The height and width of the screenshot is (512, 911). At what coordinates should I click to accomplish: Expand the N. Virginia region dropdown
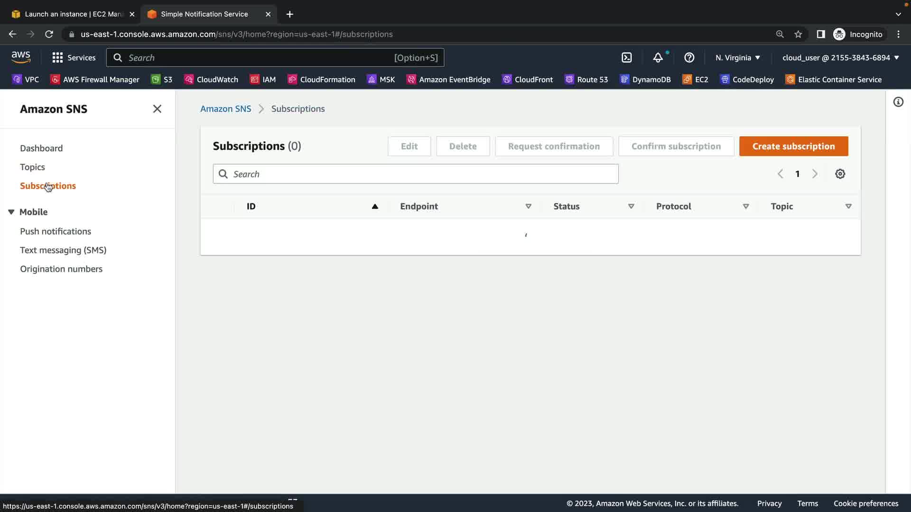[738, 58]
